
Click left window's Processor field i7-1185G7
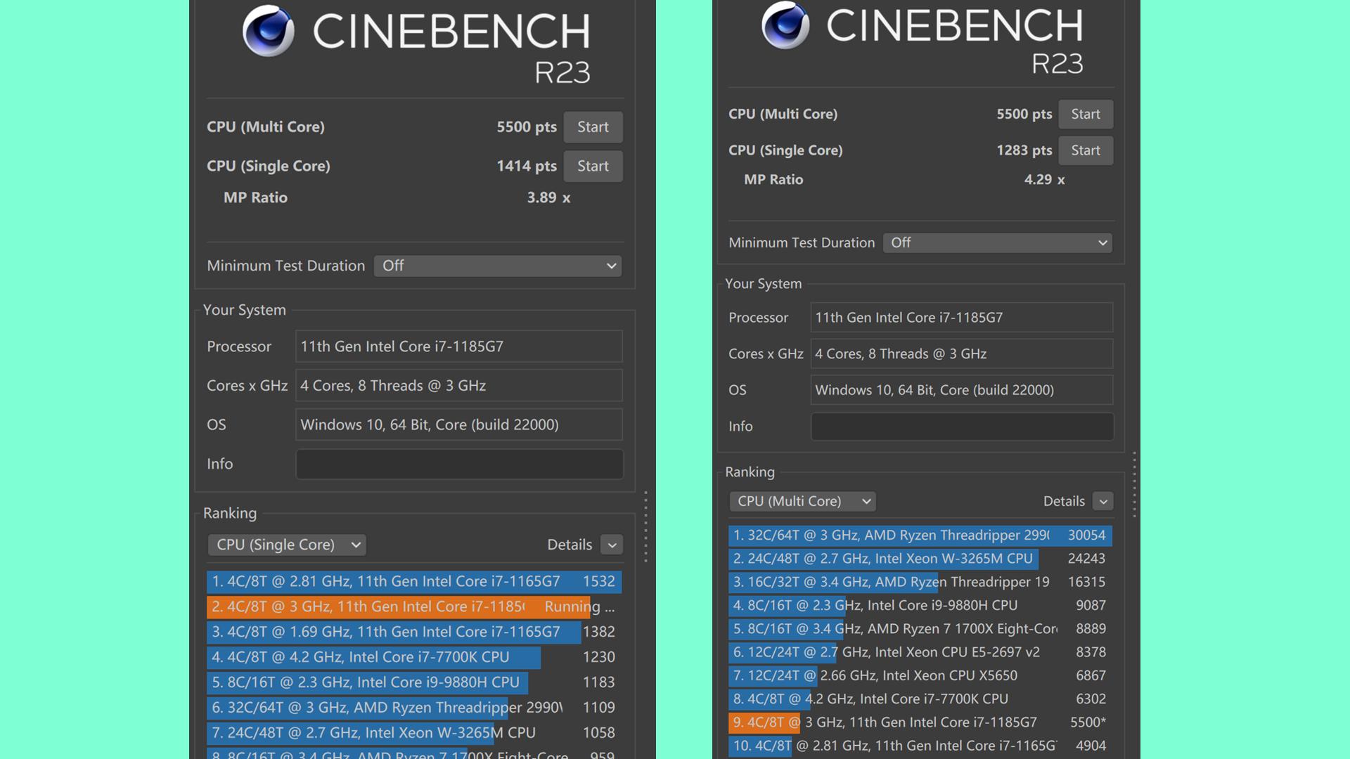click(459, 346)
